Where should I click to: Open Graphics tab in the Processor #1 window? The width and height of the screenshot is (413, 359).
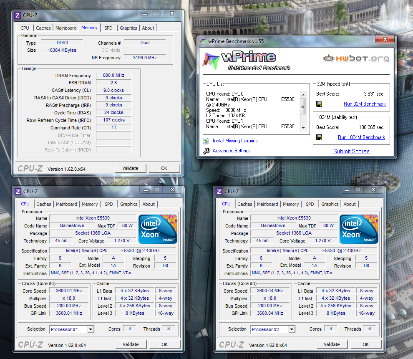(129, 204)
